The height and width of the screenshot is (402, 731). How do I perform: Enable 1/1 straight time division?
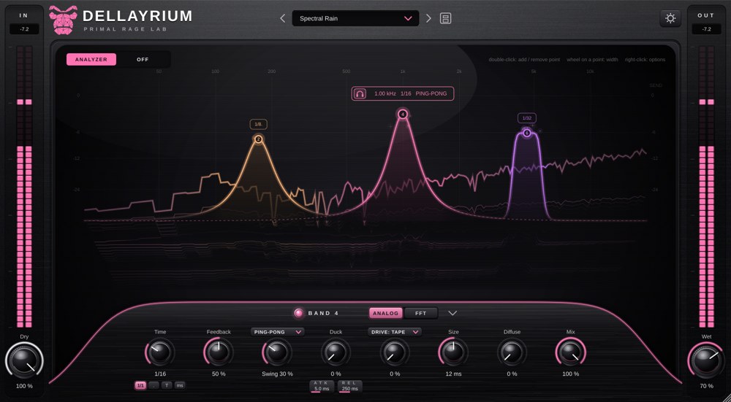click(x=140, y=385)
